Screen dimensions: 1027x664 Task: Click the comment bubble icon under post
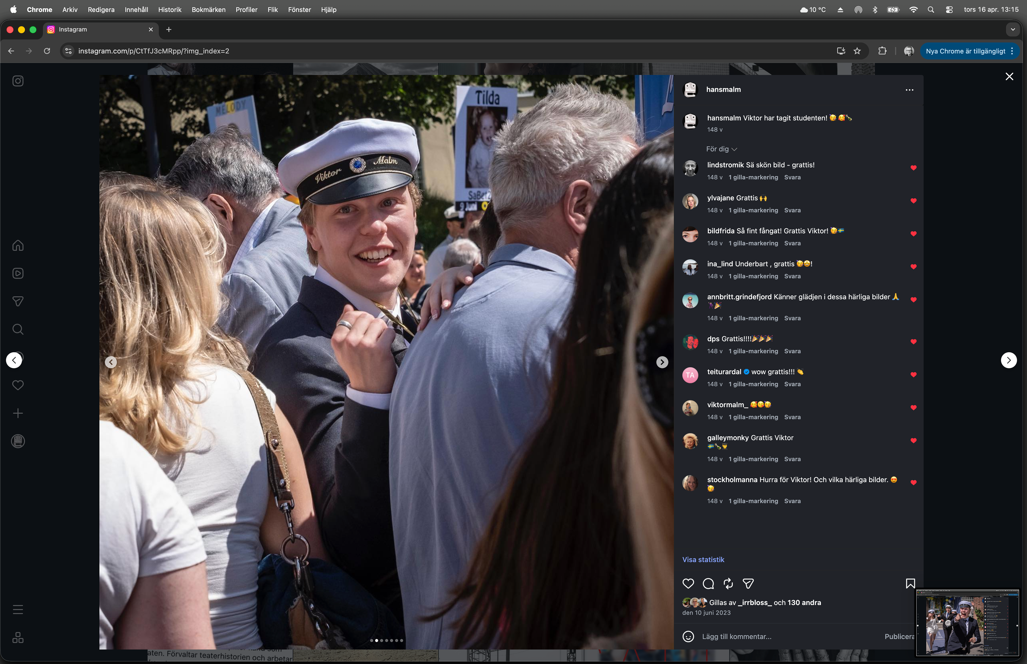(x=708, y=584)
